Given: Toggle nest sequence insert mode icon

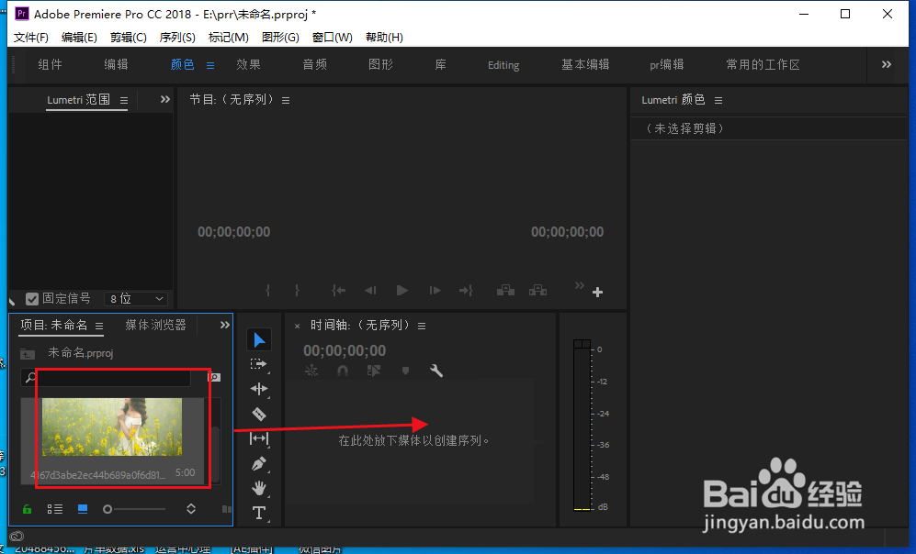Looking at the screenshot, I should [311, 371].
